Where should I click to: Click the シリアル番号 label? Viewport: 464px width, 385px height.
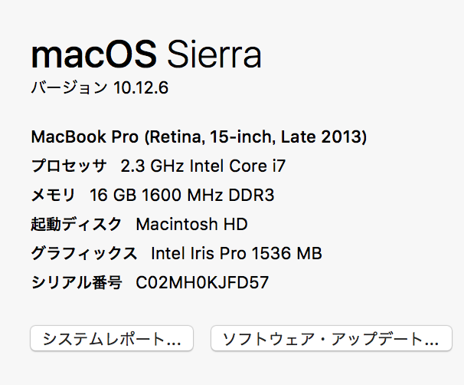pyautogui.click(x=76, y=283)
